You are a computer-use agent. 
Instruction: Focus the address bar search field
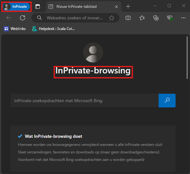point(75,18)
